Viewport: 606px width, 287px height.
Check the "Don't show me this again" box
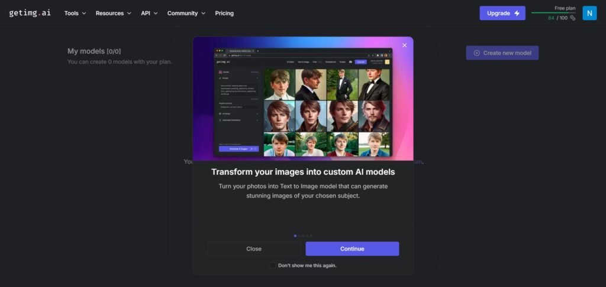tap(273, 265)
